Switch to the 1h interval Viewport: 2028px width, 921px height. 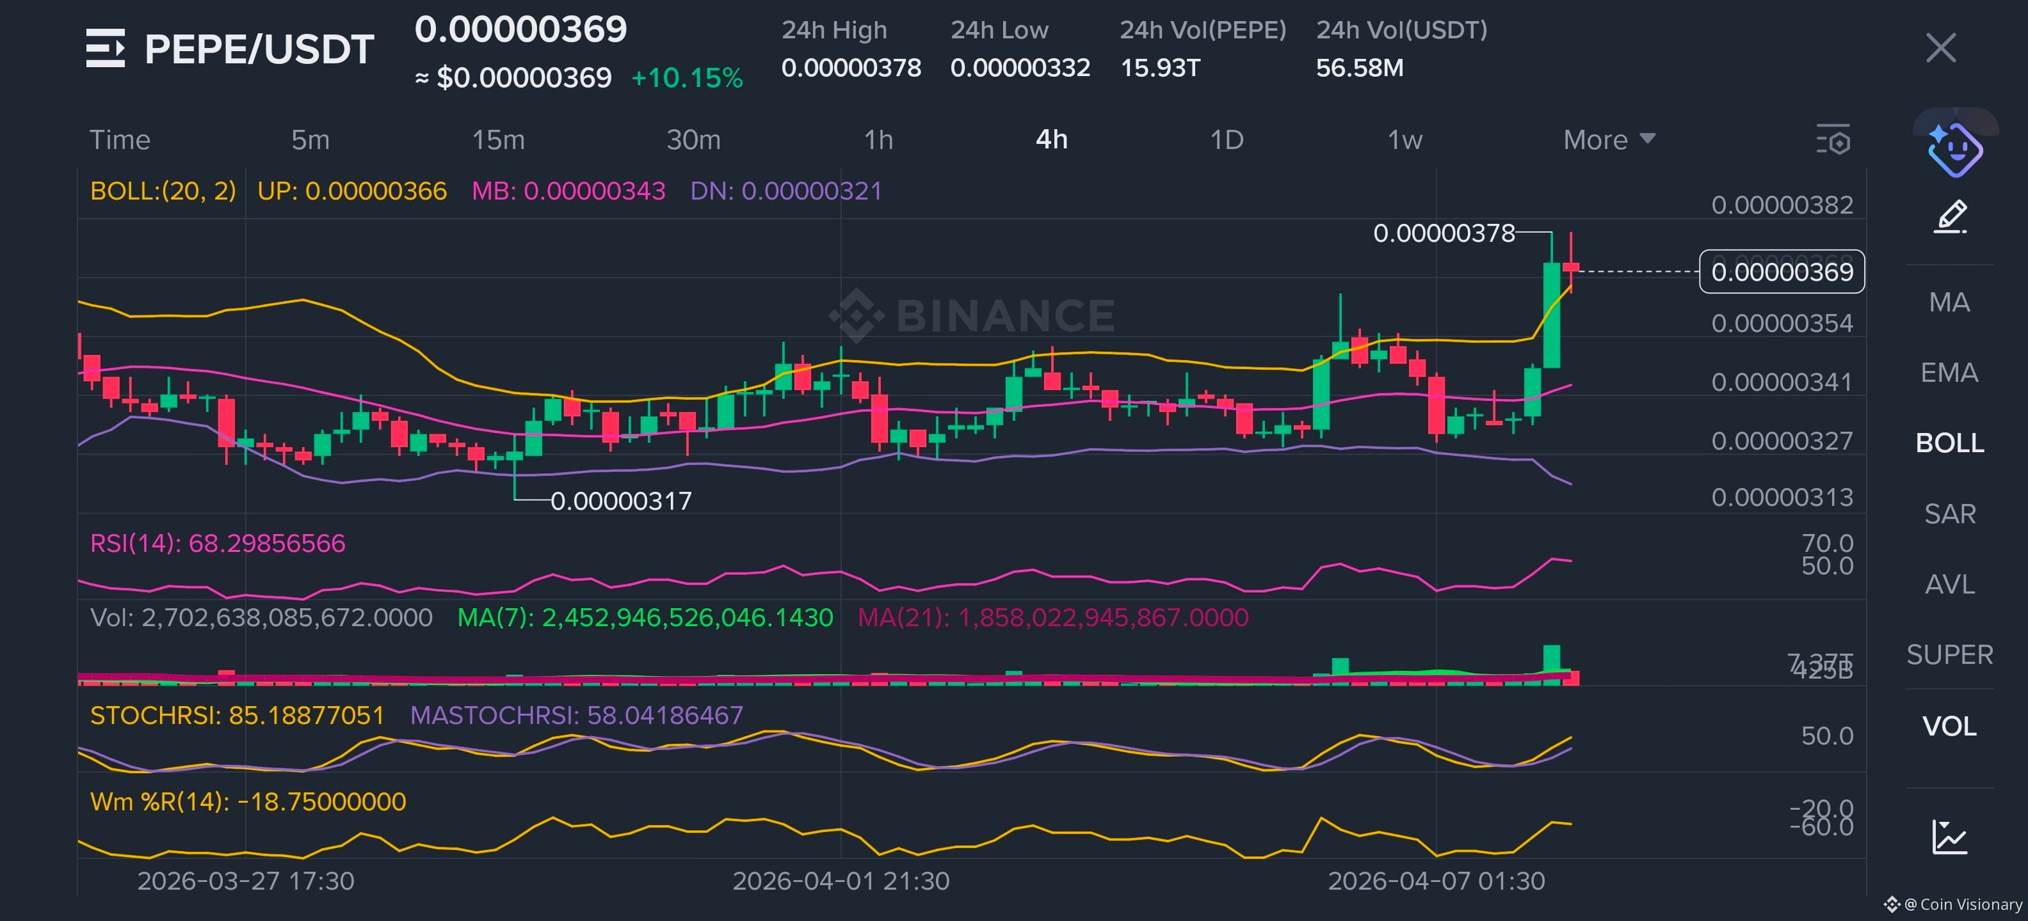click(878, 140)
